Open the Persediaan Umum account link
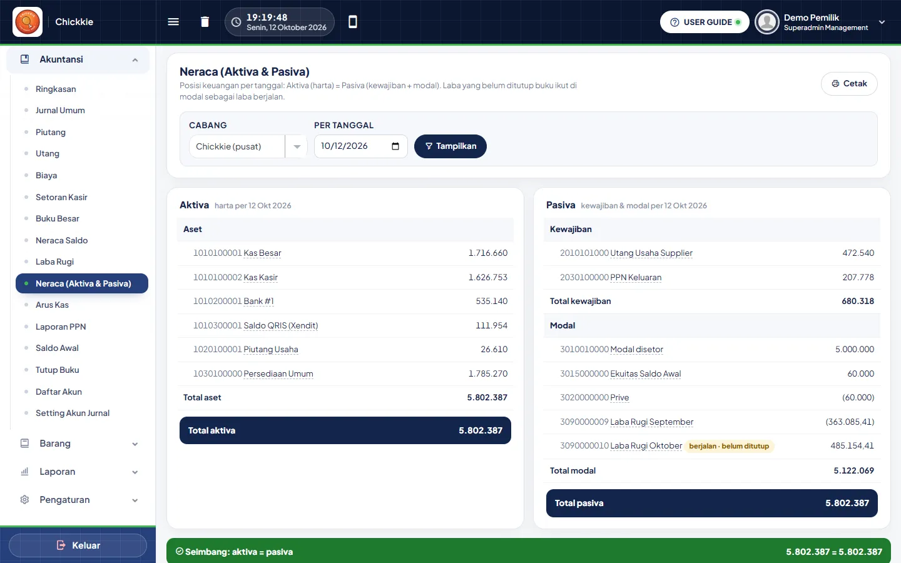901x563 pixels. [x=278, y=374]
